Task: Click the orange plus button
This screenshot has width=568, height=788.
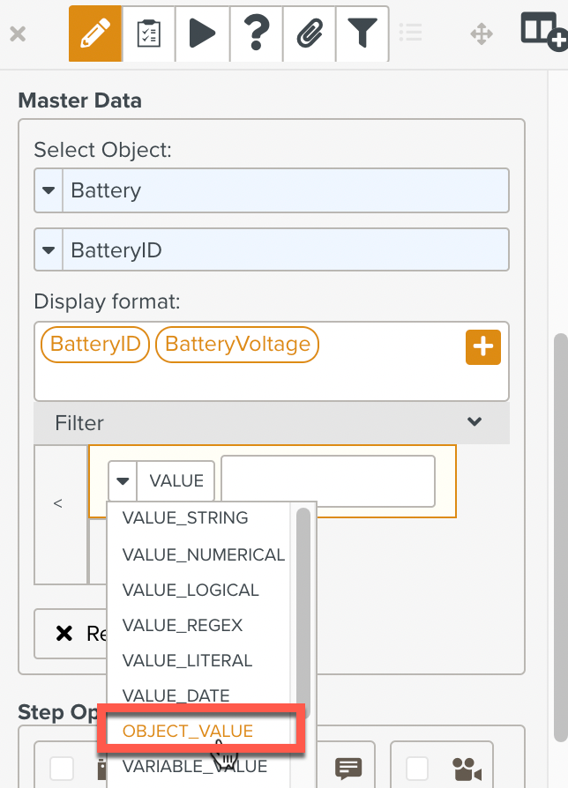Action: (483, 347)
